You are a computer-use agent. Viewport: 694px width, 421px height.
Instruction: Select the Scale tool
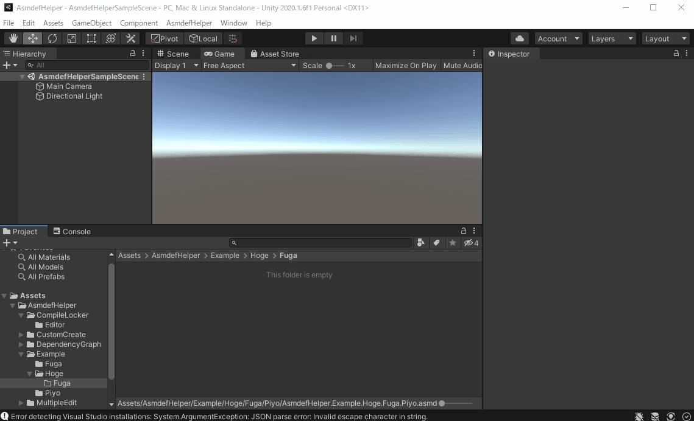pyautogui.click(x=72, y=38)
